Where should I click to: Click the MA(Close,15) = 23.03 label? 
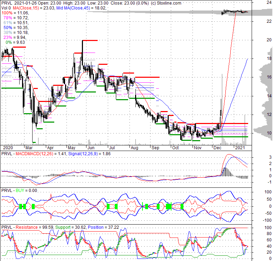tap(33, 8)
